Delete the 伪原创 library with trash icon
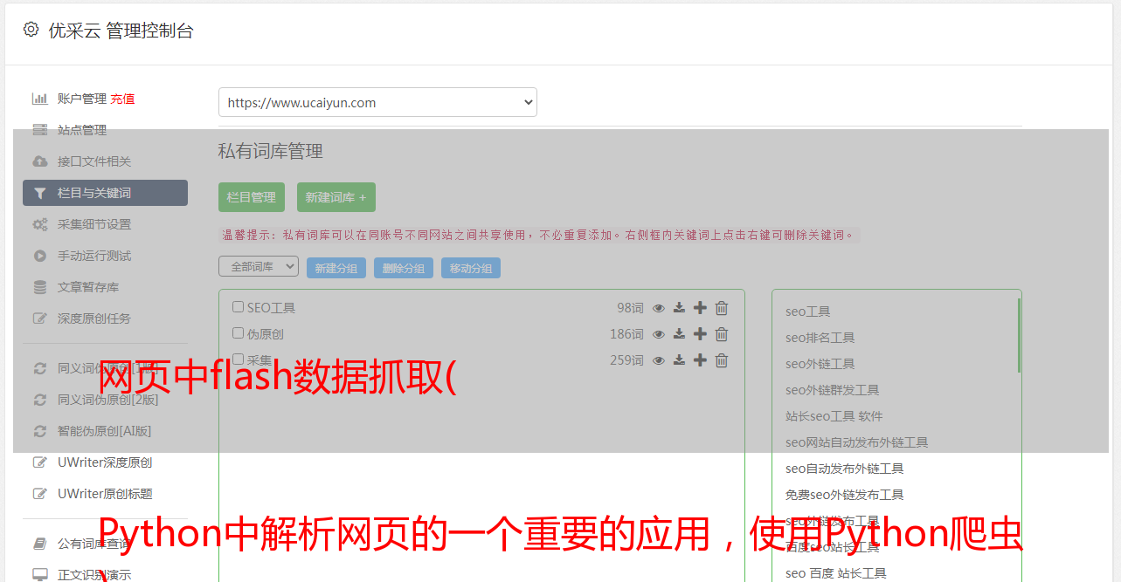This screenshot has width=1121, height=582. click(x=722, y=334)
